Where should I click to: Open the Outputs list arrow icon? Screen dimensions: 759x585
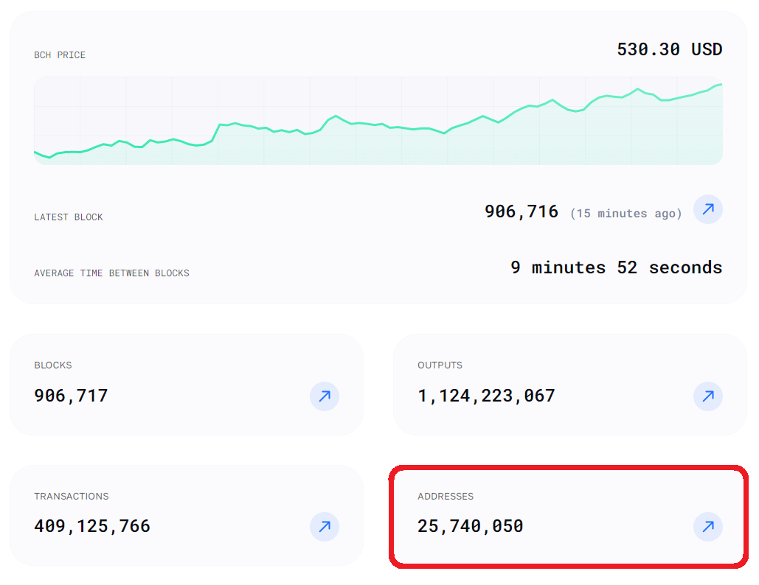(x=707, y=396)
